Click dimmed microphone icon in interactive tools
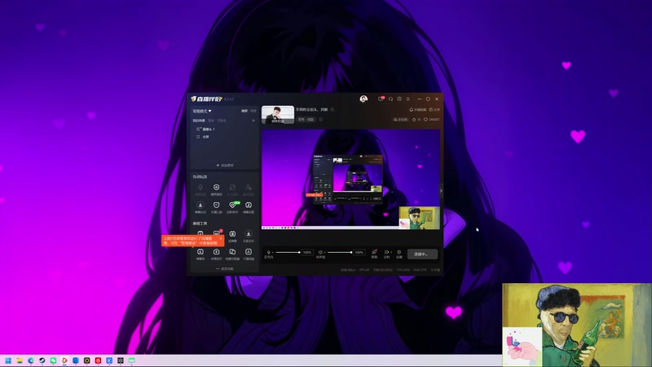This screenshot has width=652, height=367. [200, 189]
